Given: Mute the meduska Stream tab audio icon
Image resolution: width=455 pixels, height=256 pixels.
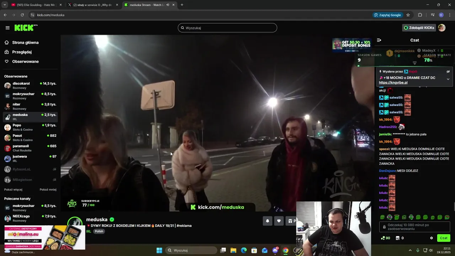Looking at the screenshot, I should [167, 5].
